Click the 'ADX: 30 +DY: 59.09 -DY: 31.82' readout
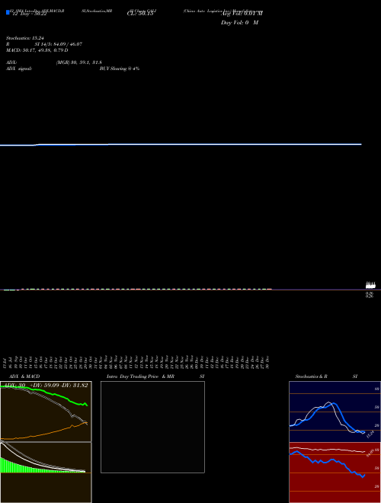The width and height of the screenshot is (381, 503). 44,386
